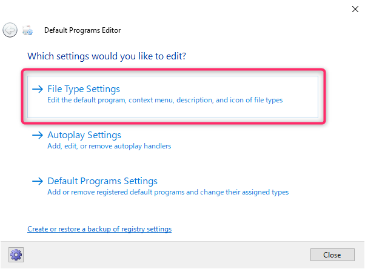This screenshot has width=365, height=269.
Task: Click the arrow beside File Type Settings
Action: click(38, 89)
